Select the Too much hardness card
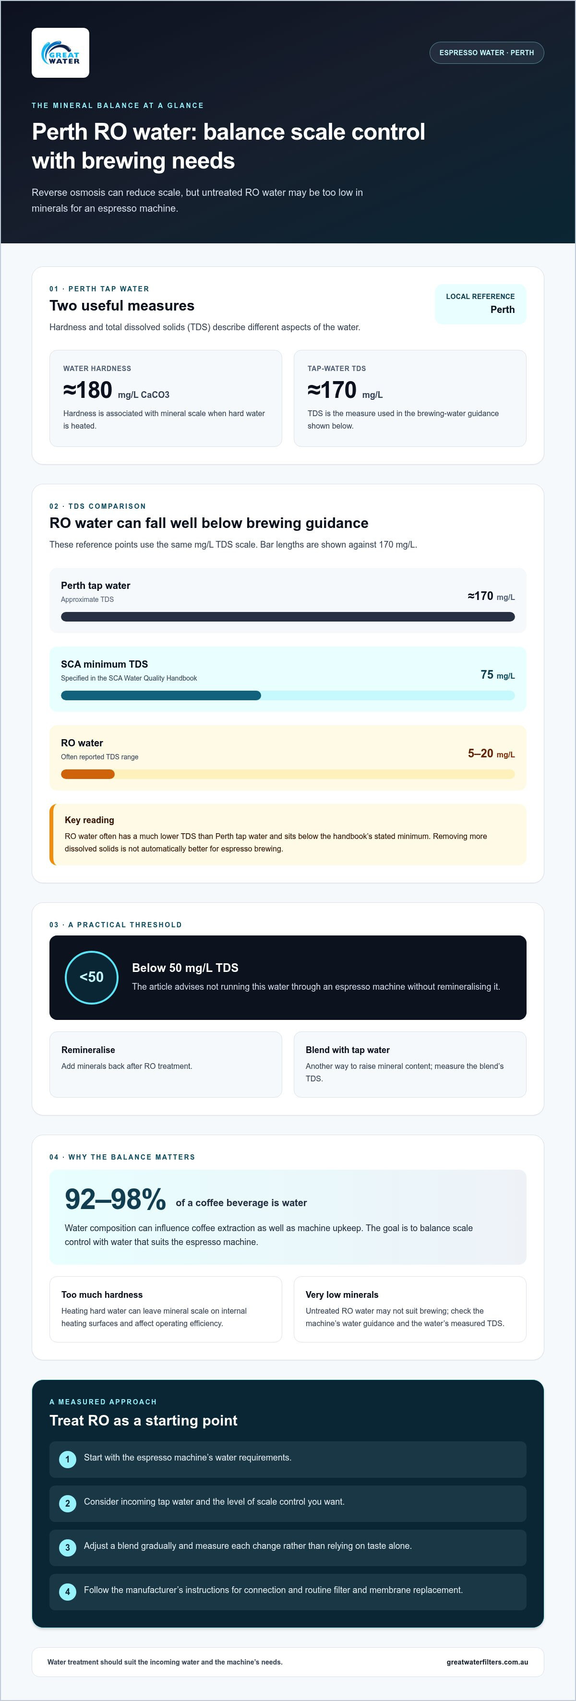The image size is (576, 1701). [165, 1309]
